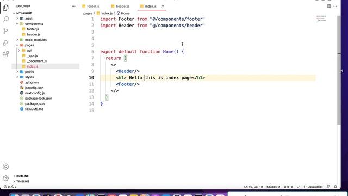The width and height of the screenshot is (348, 196).
Task: Open the Manage gear icon
Action: click(6, 178)
